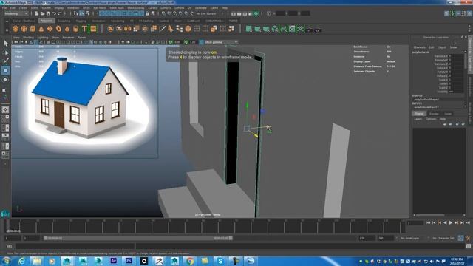Click the Redo arrow icon
473x266 pixels.
pos(60,13)
